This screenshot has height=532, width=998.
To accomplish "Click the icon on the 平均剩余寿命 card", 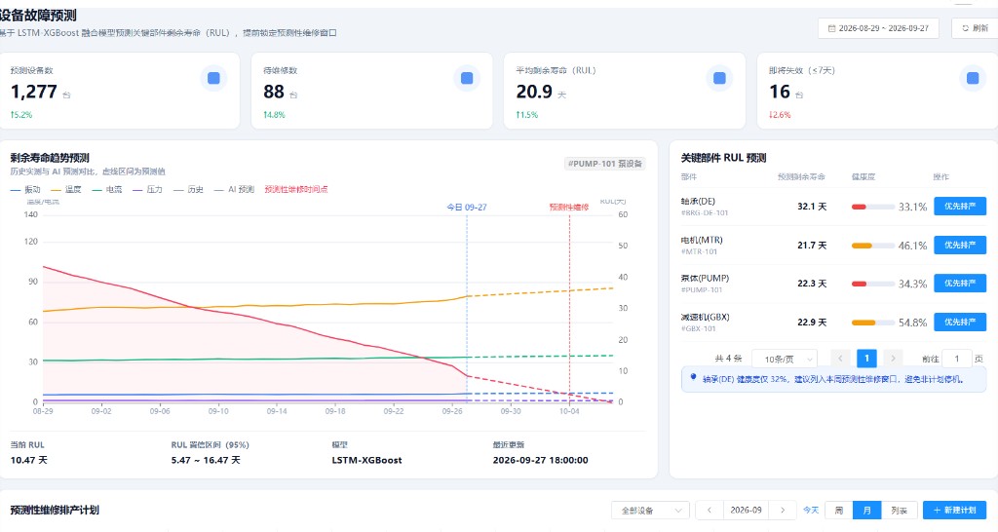I will coord(719,78).
